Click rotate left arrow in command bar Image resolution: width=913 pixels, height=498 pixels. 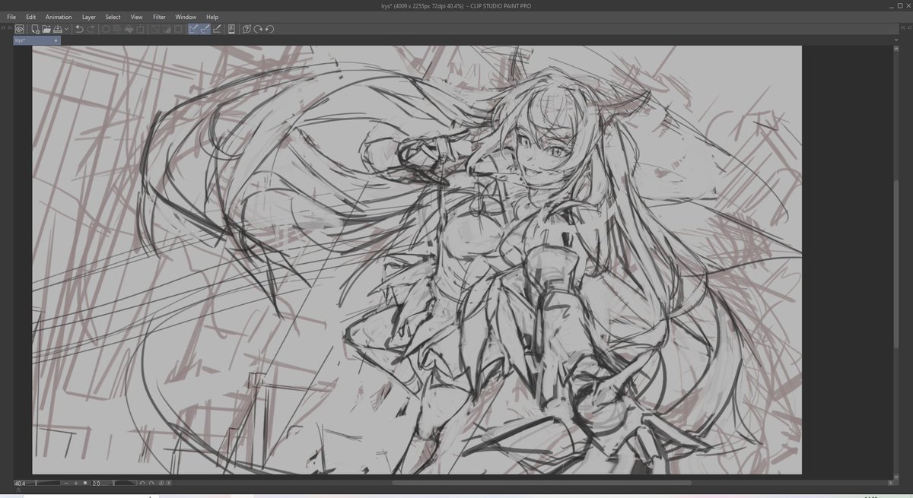point(269,29)
